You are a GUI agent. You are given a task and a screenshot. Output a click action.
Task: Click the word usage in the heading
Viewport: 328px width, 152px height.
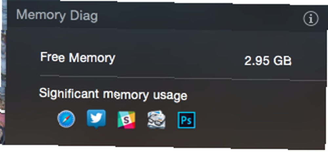[170, 96]
